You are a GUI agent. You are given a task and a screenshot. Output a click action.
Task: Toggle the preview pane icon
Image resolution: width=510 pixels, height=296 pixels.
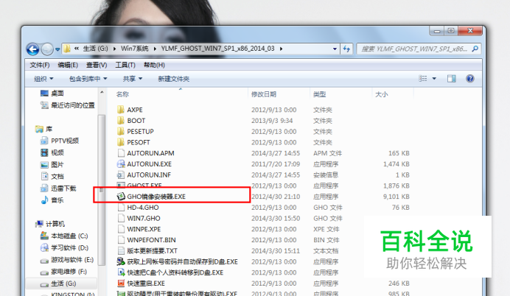pos(452,79)
